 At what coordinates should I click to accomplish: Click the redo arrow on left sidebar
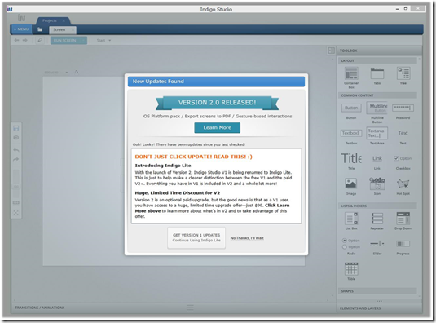[x=16, y=159]
